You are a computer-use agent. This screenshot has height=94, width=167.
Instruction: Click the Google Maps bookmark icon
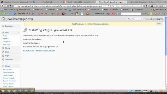(132, 10)
